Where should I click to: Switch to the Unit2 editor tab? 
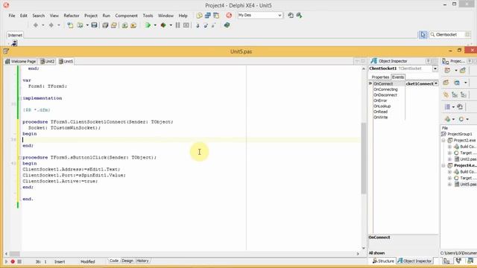(48, 61)
